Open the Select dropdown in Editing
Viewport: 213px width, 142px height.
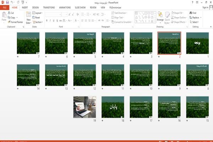click(195, 22)
